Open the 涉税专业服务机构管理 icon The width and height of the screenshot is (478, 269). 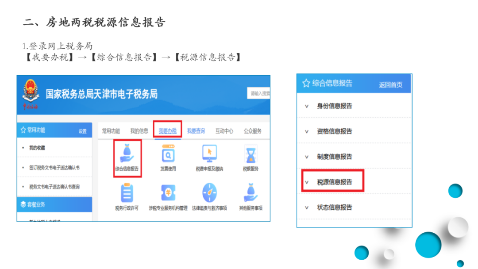click(x=168, y=193)
